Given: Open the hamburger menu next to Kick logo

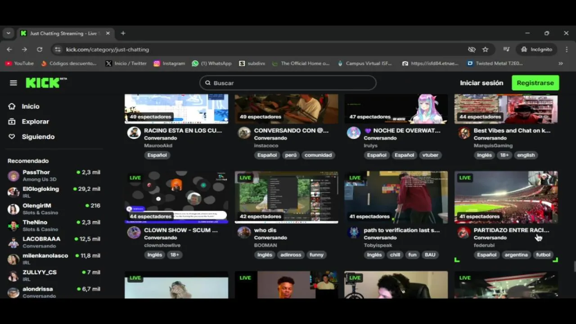Looking at the screenshot, I should (x=13, y=83).
